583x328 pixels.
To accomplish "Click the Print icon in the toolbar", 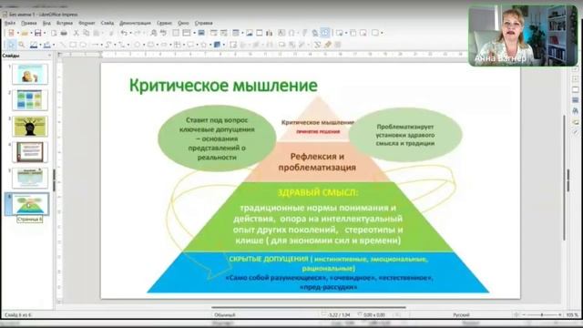I will (x=64, y=33).
